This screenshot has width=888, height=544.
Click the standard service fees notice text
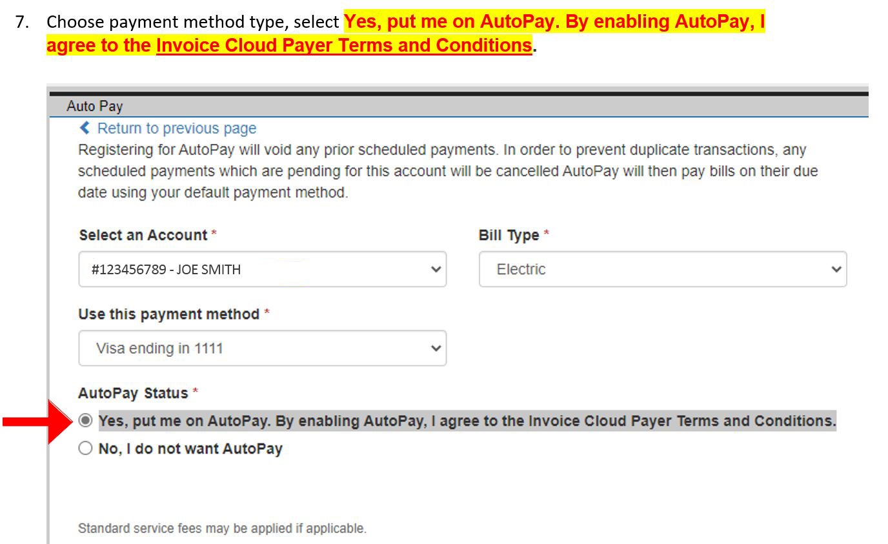(222, 528)
